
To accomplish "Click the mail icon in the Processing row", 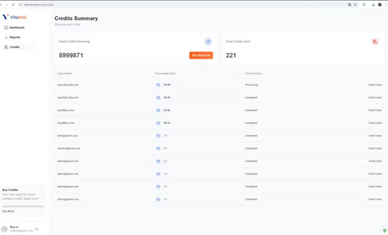I will [x=158, y=85].
